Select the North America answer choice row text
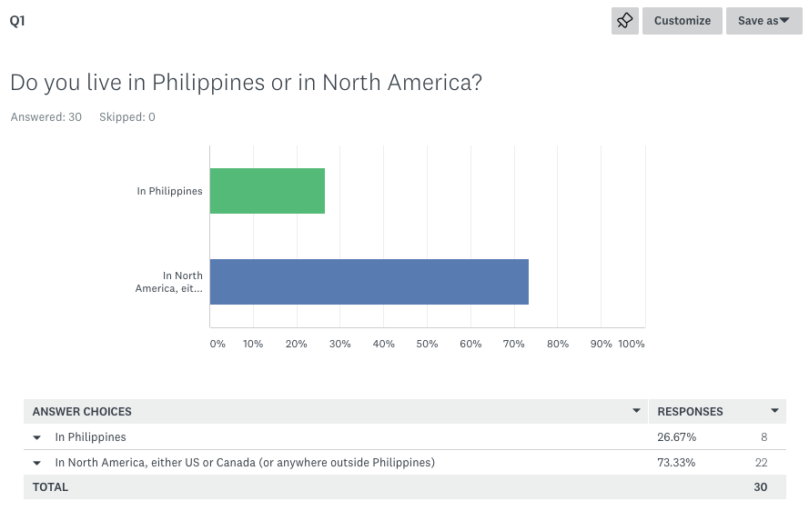This screenshot has width=809, height=511. point(245,463)
